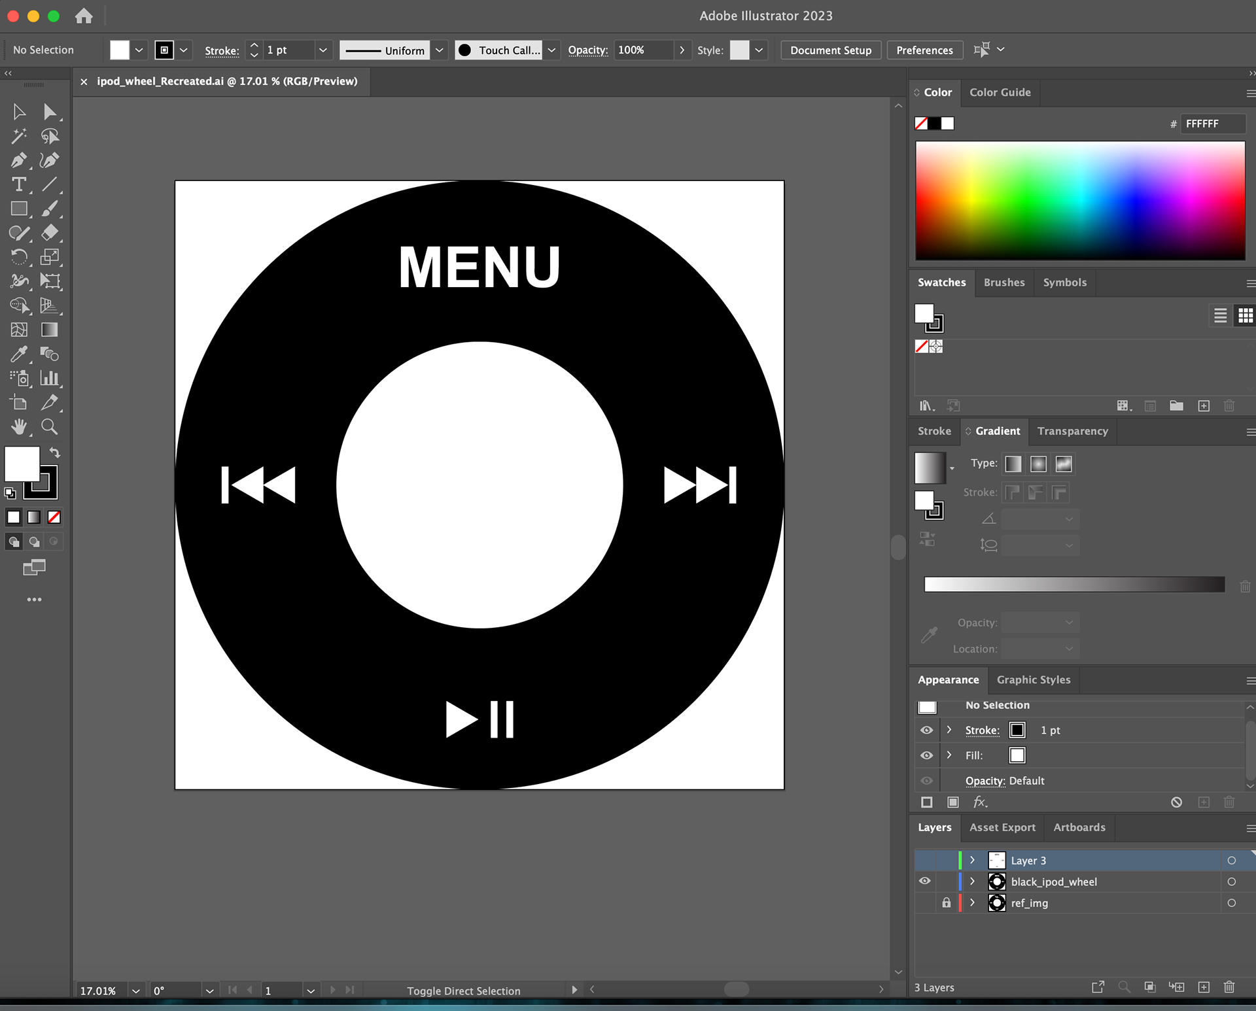Swap fill and stroke colors
1256x1011 pixels.
tap(55, 453)
